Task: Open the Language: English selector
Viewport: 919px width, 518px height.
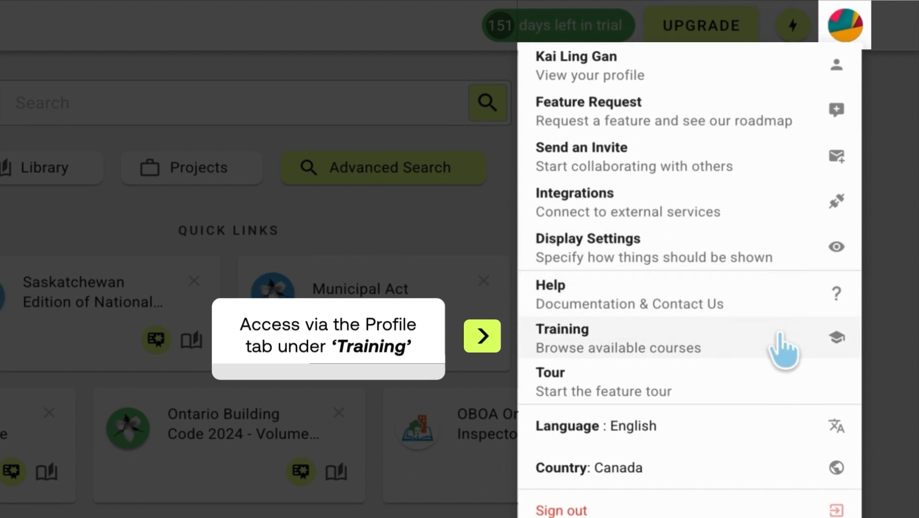Action: pyautogui.click(x=689, y=426)
